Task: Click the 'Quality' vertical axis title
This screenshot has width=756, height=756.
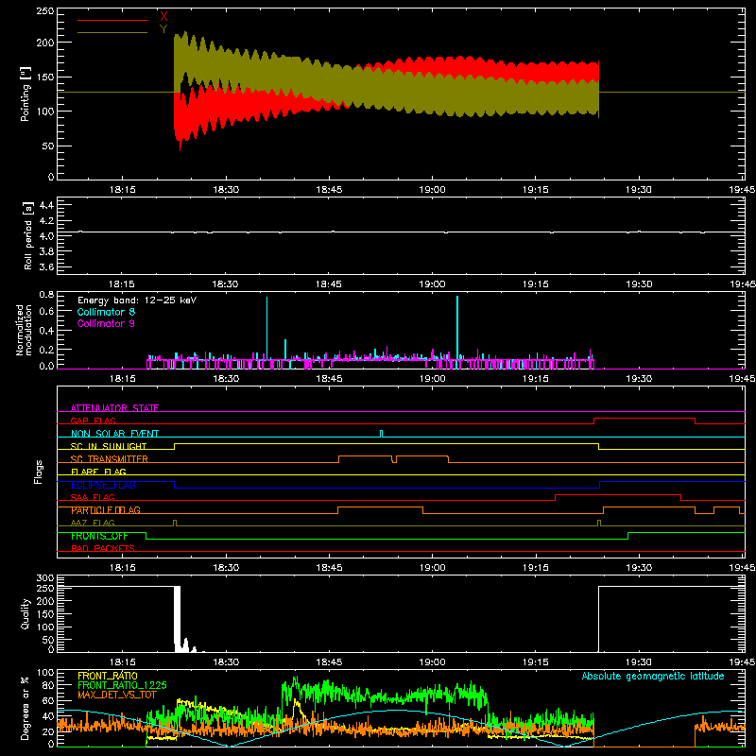Action: [x=26, y=613]
